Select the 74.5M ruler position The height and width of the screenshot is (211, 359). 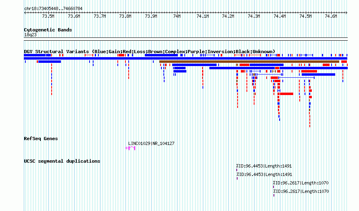pos(305,16)
